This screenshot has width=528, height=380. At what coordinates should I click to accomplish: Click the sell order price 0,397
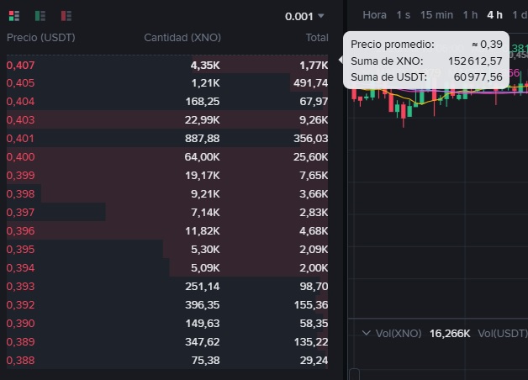coord(20,213)
